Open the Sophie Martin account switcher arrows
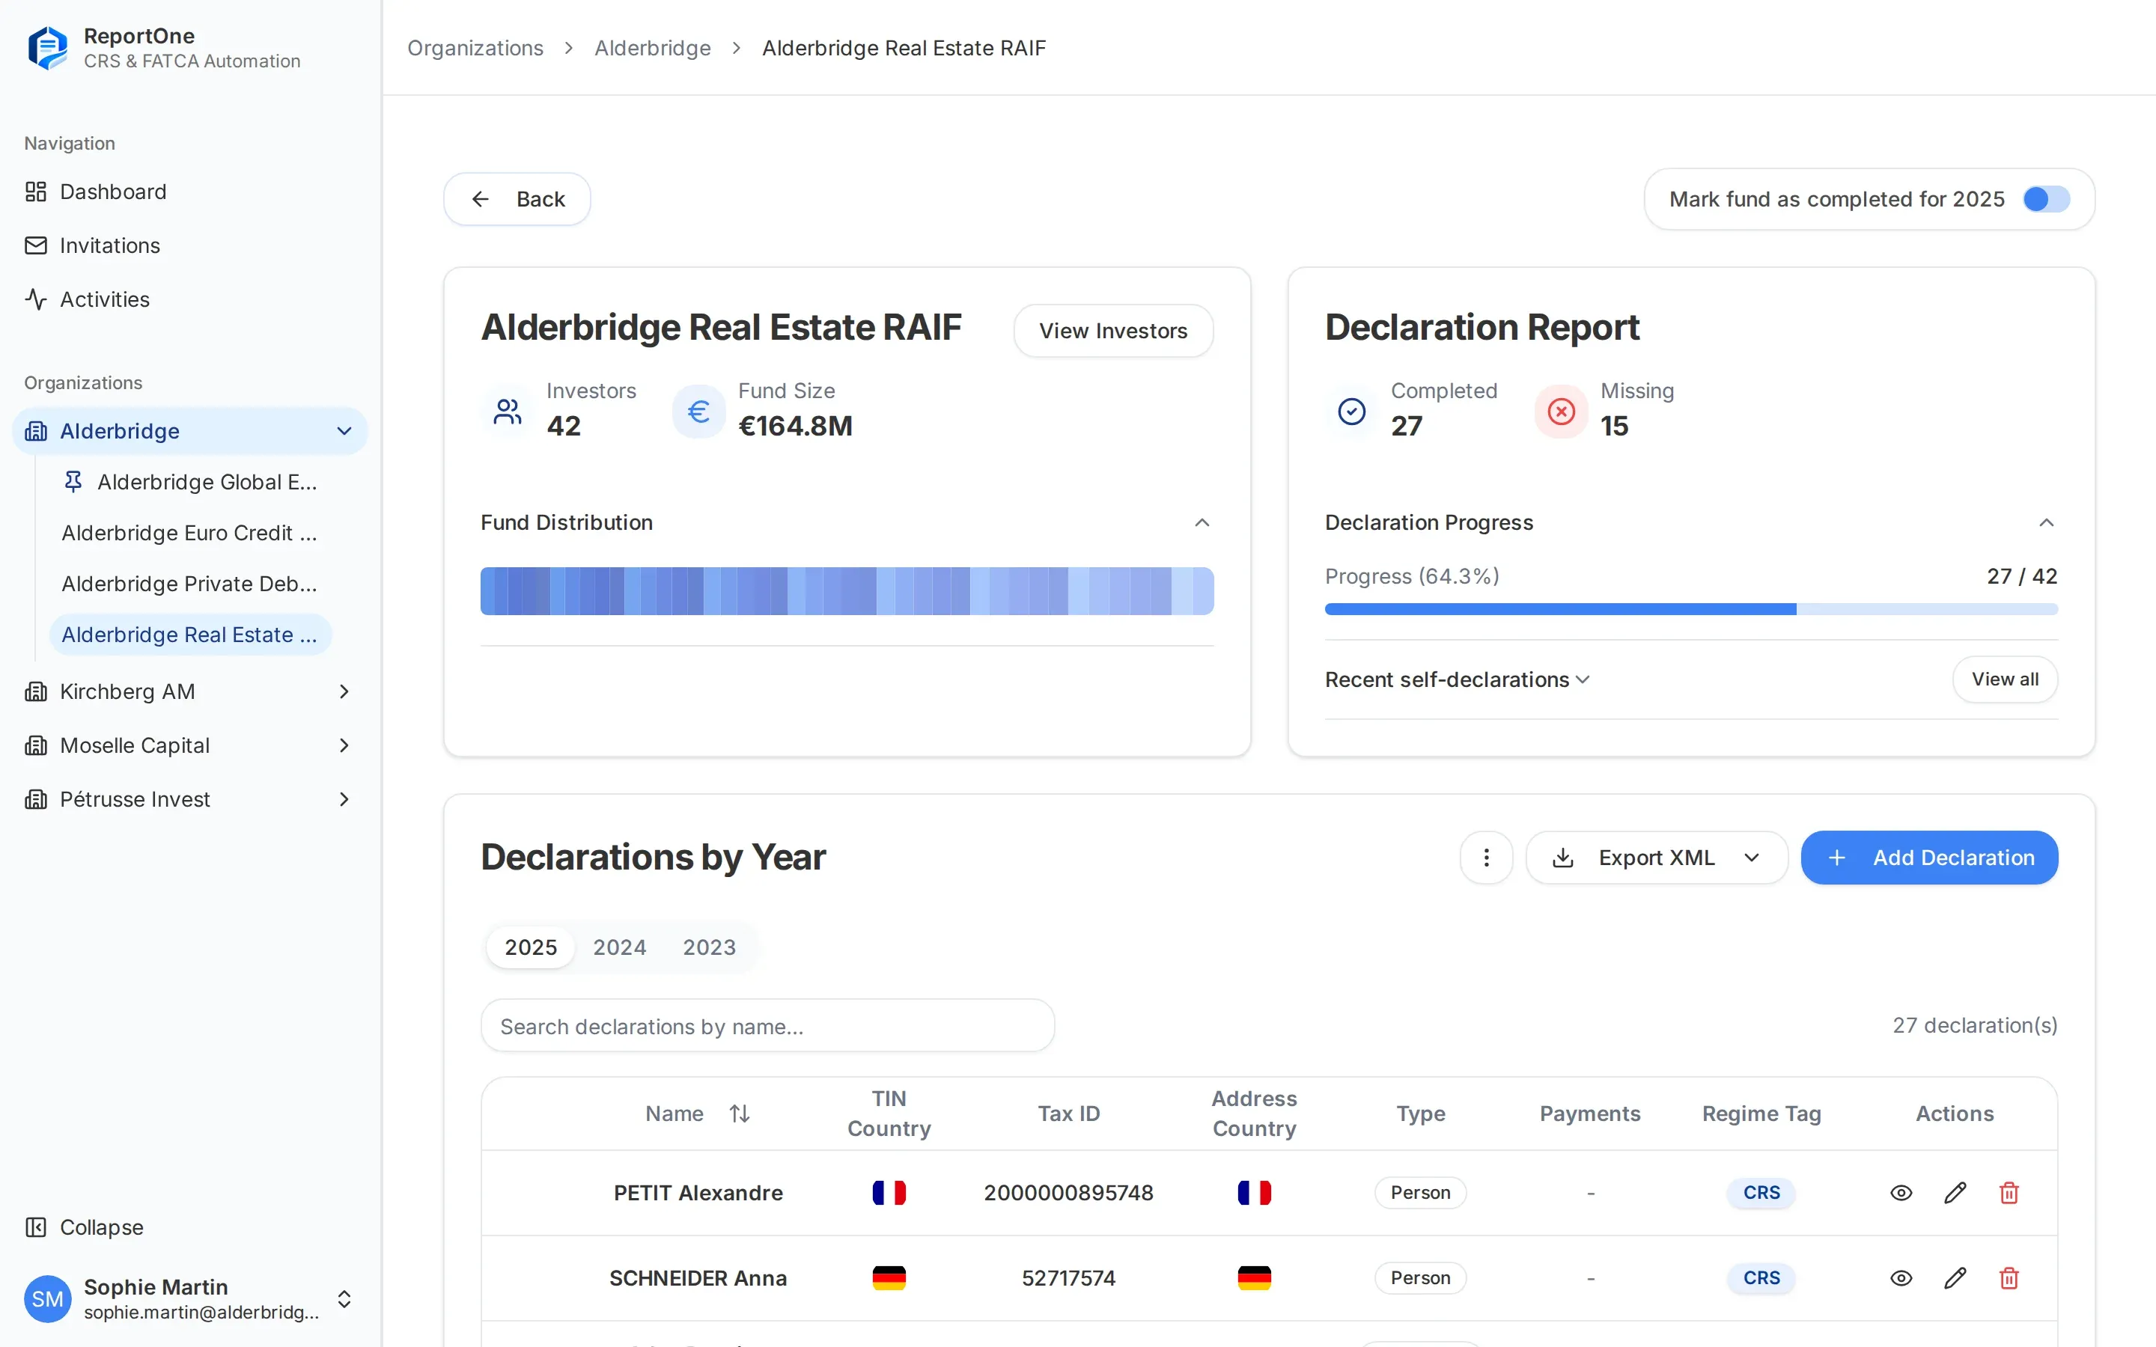 coord(344,1299)
